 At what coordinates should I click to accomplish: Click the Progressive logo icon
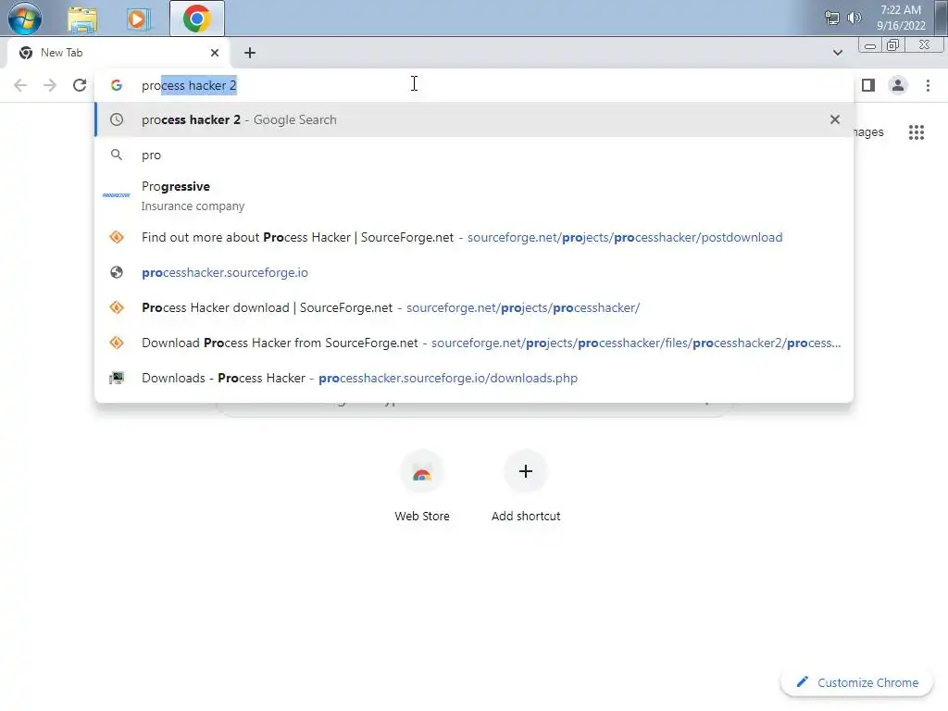(x=116, y=195)
